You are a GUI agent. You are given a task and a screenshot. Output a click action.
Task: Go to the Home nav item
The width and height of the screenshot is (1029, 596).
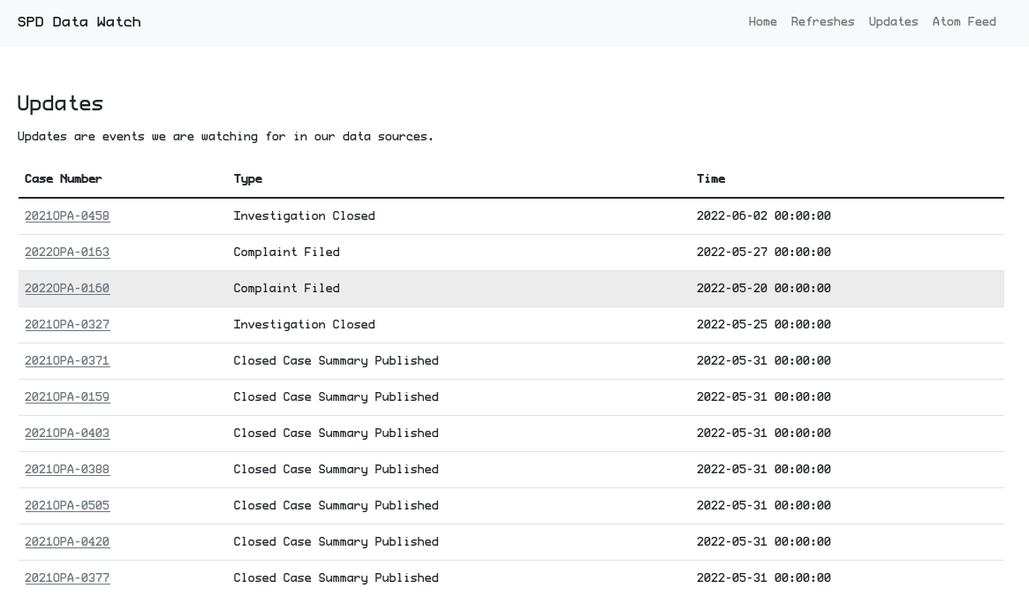tap(762, 22)
